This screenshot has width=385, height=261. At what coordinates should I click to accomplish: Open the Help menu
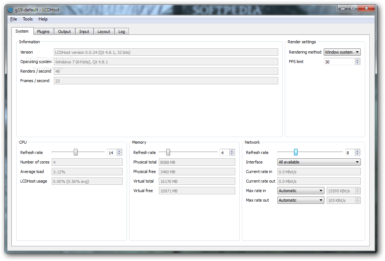[x=43, y=19]
